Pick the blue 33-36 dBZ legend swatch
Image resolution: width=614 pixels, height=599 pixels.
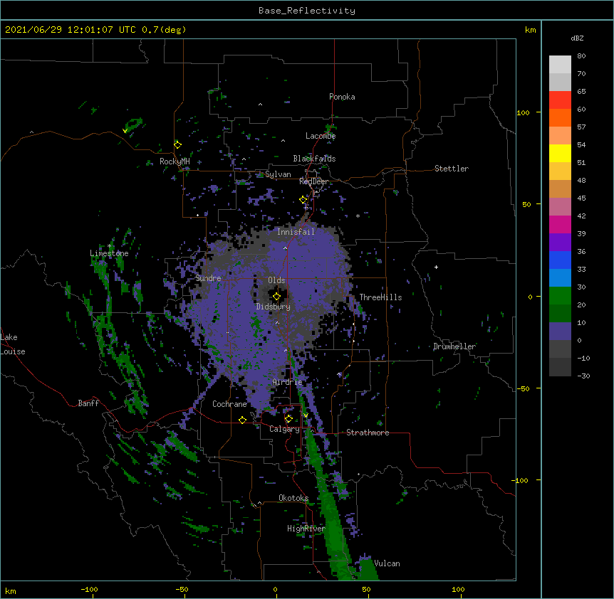(560, 260)
